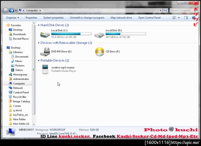Click the g shock folder icon
This screenshot has width=201, height=146.
point(10,110)
